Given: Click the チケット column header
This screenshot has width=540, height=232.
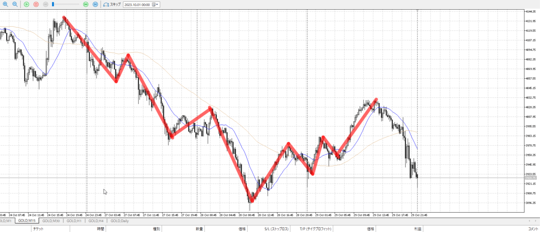Looking at the screenshot, I should pos(38,229).
